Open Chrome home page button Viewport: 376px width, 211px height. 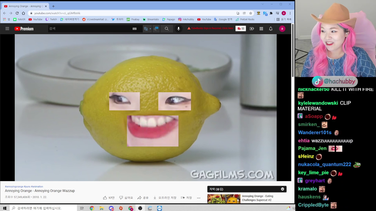click(x=23, y=13)
